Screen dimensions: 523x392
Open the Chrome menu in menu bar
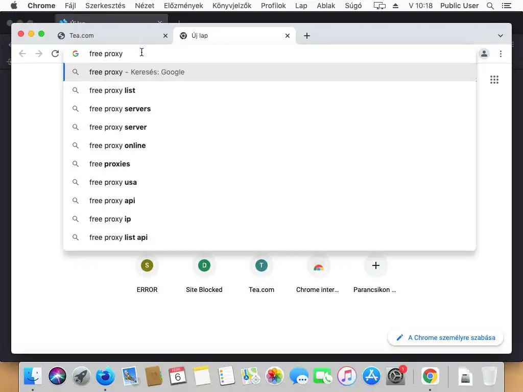(41, 6)
